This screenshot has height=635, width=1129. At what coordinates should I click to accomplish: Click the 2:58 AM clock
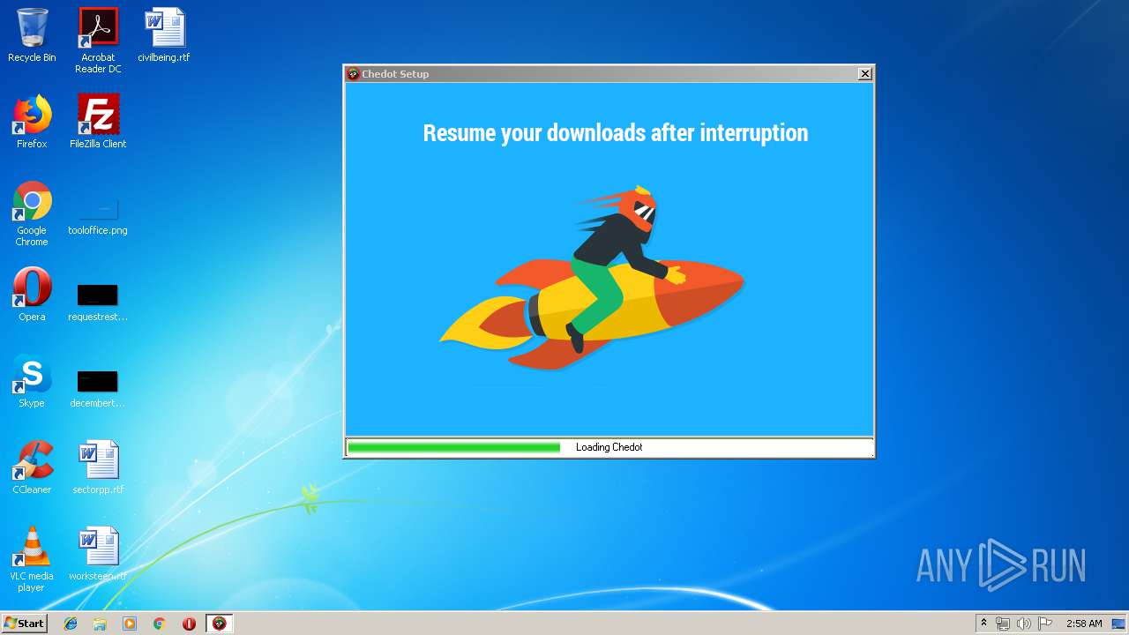point(1084,624)
